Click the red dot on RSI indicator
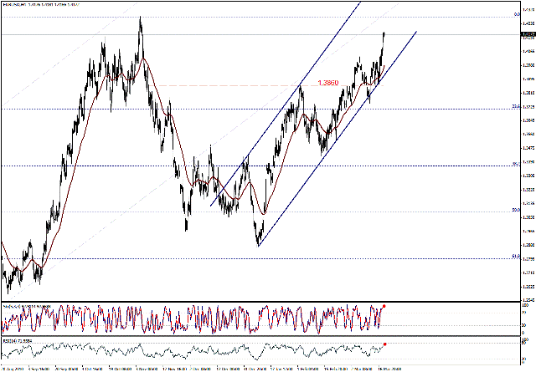Viewport: 536px width, 372px height. pyautogui.click(x=384, y=344)
